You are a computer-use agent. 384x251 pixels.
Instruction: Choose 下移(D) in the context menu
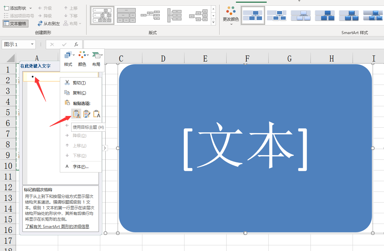pyautogui.click(x=81, y=155)
